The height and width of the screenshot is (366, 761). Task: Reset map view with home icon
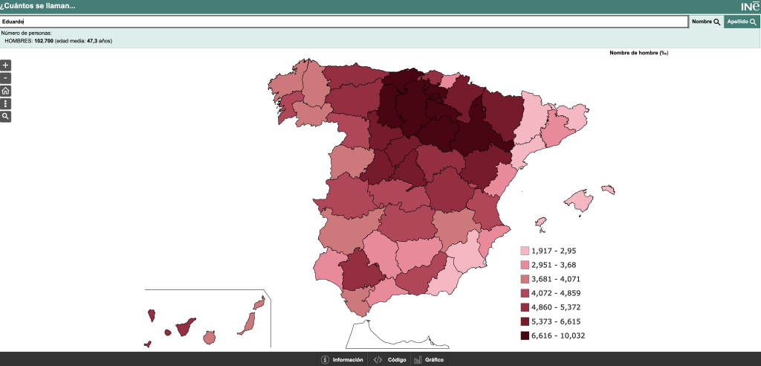pyautogui.click(x=6, y=91)
